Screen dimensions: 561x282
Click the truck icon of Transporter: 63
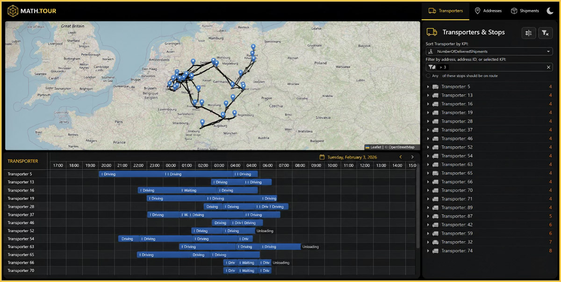[435, 165]
